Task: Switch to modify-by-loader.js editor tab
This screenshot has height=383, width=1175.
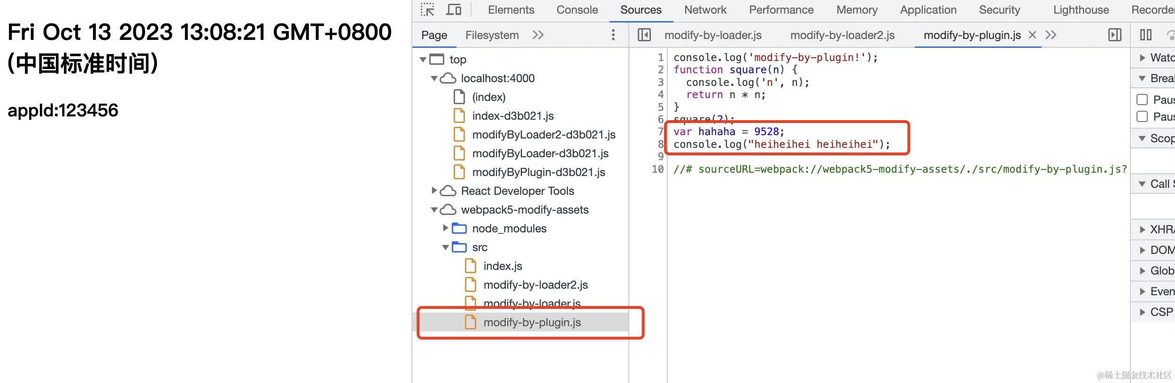Action: (713, 35)
